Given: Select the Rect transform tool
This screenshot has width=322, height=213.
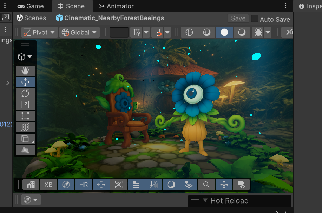Looking at the screenshot, I should [25, 116].
